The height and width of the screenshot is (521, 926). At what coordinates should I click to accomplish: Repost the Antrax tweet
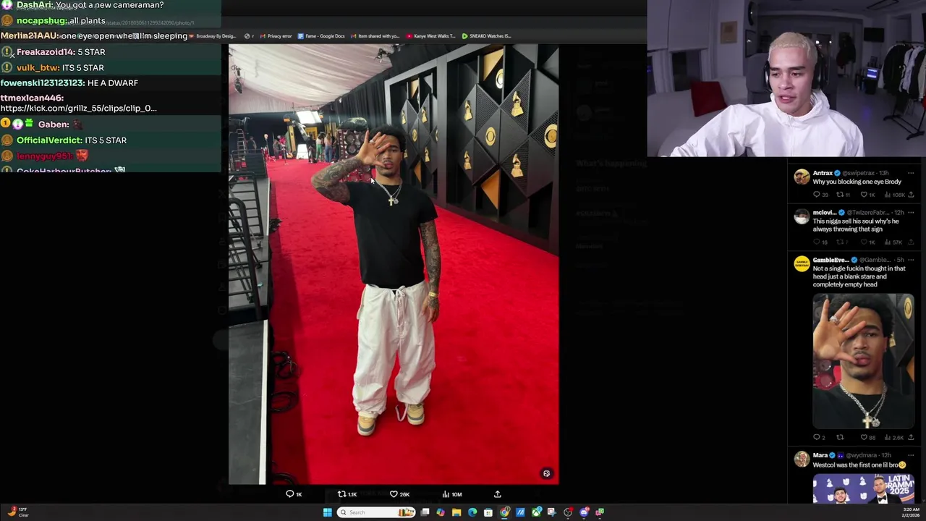(x=840, y=195)
